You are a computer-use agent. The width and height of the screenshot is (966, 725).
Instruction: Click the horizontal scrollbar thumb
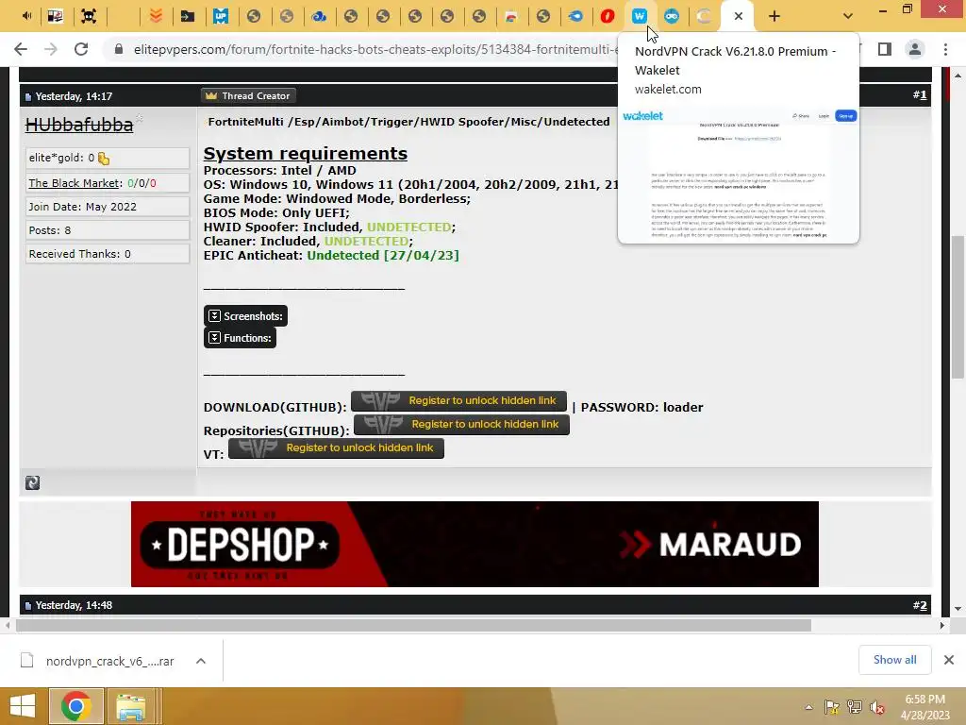[x=413, y=625]
